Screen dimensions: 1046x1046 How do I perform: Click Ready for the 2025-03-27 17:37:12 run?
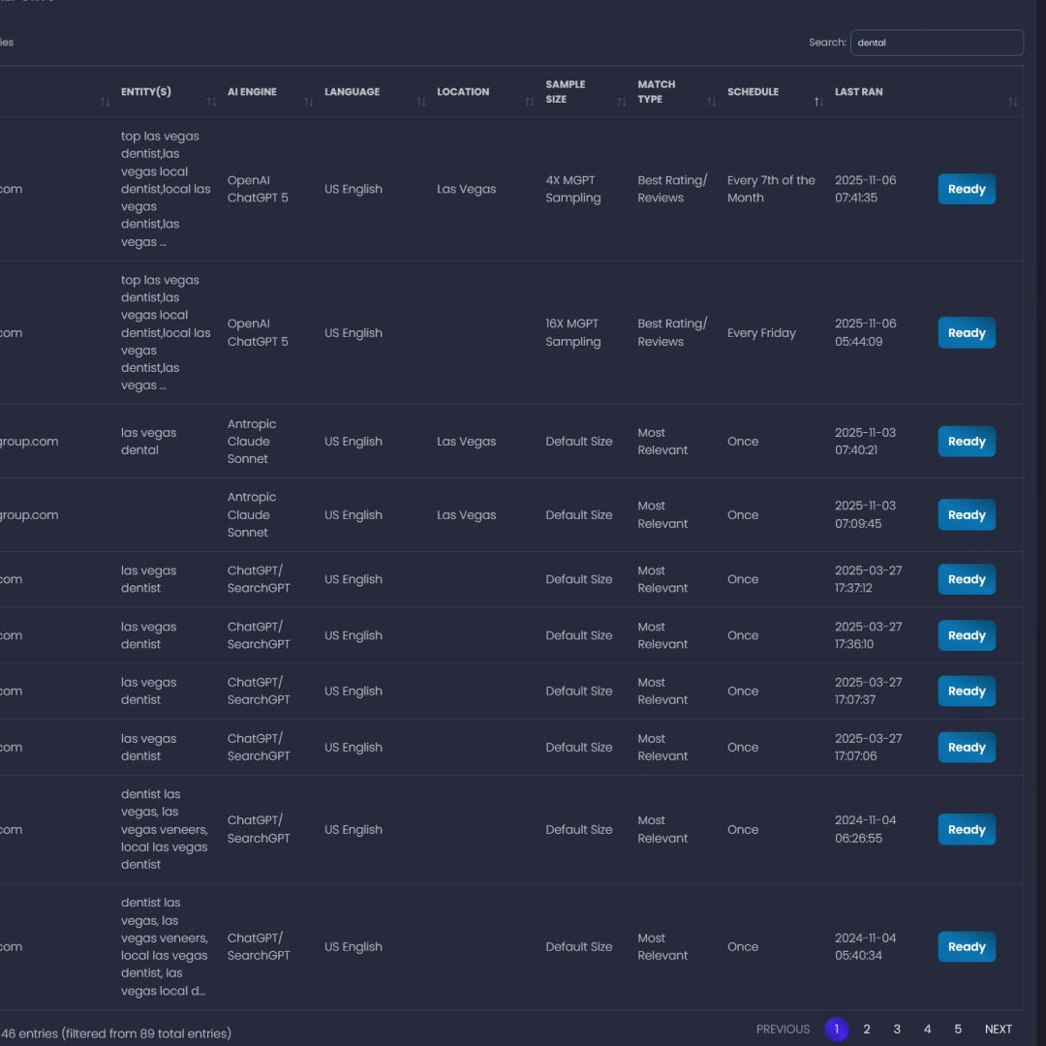966,579
